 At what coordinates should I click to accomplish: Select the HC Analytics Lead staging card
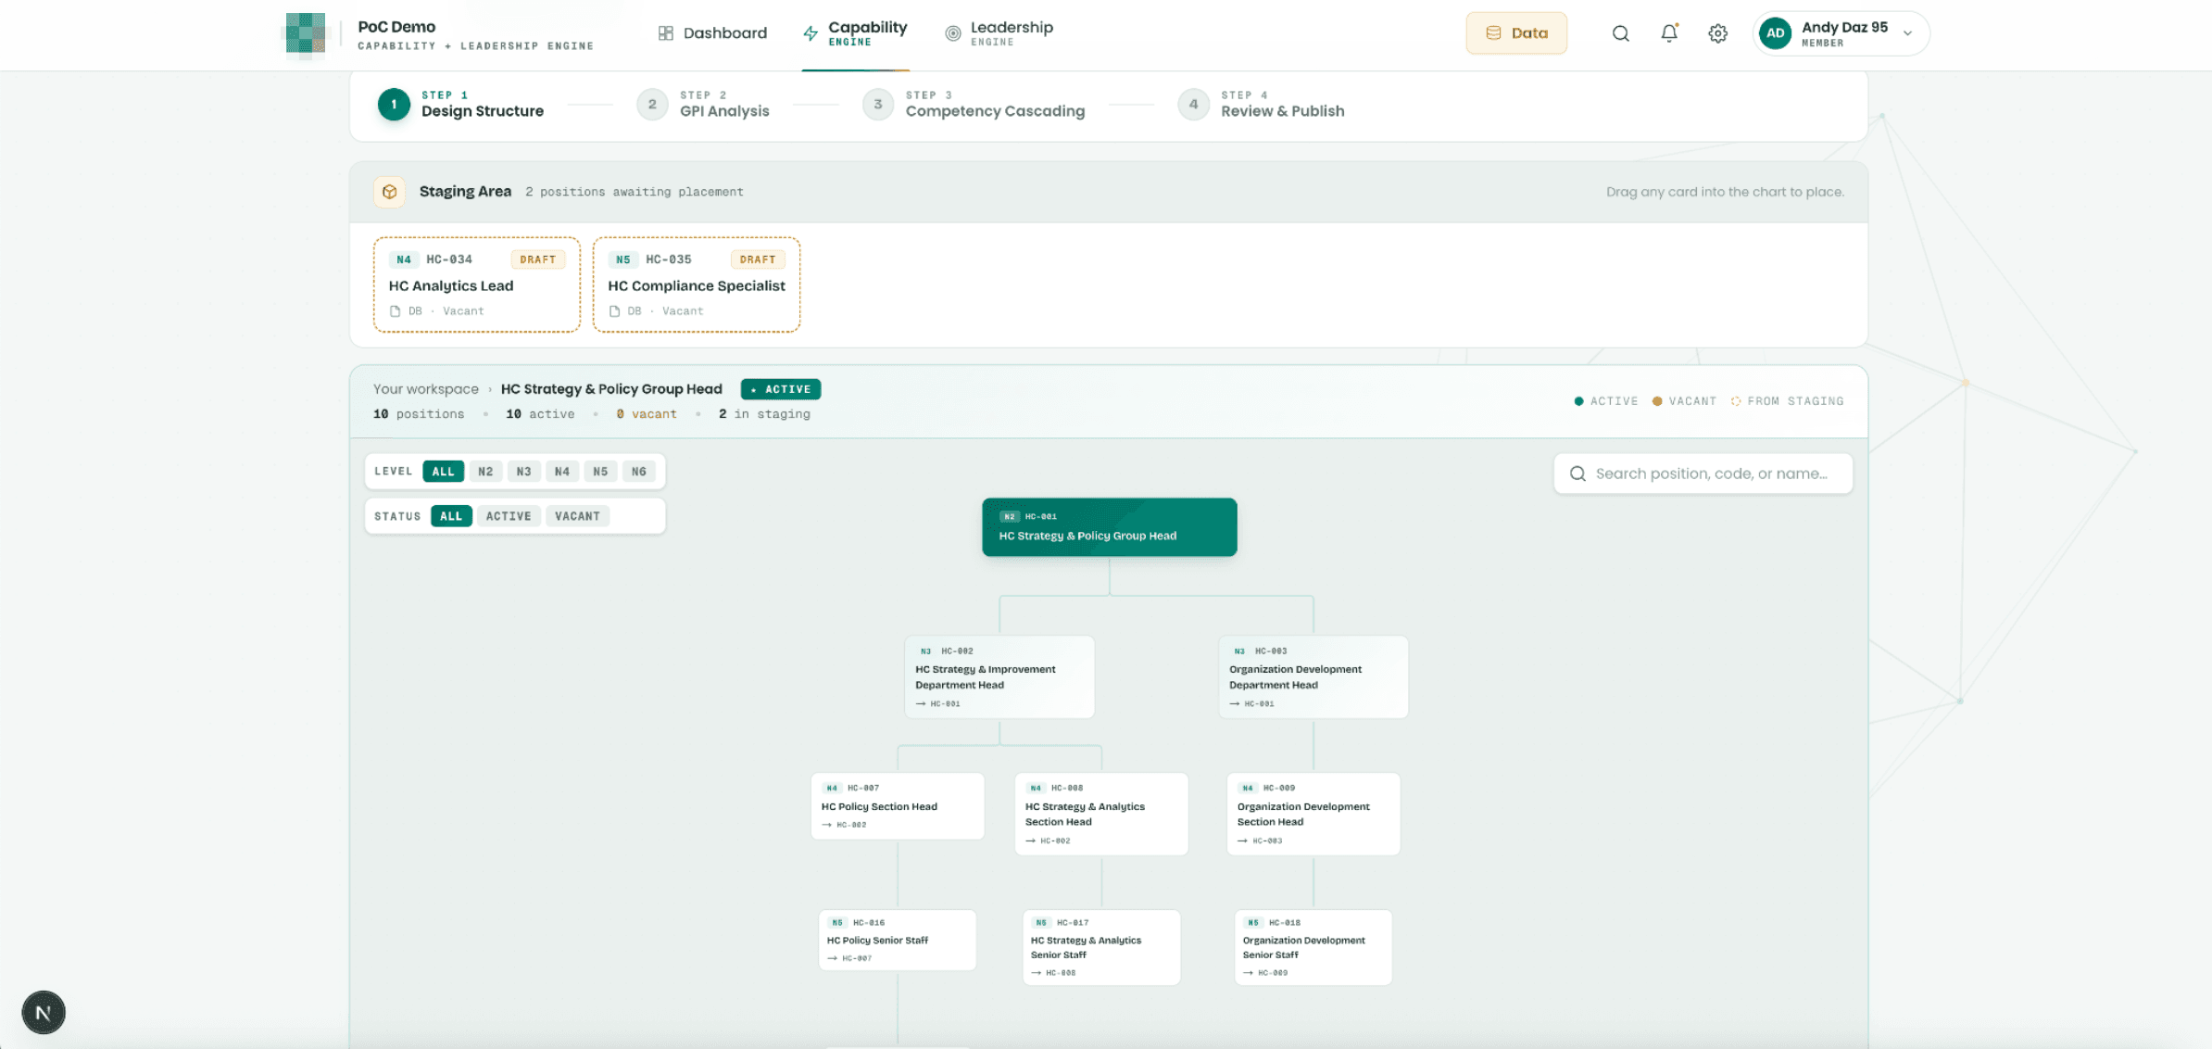[477, 284]
